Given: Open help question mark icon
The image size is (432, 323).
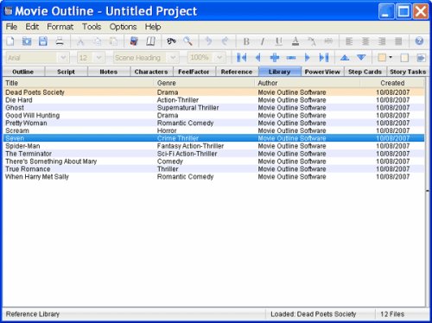Looking at the screenshot, I should click(419, 41).
